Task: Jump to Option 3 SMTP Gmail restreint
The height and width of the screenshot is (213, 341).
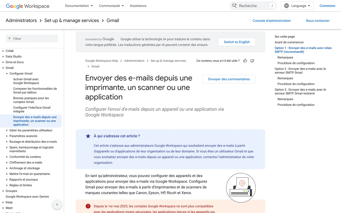Action: (x=300, y=91)
